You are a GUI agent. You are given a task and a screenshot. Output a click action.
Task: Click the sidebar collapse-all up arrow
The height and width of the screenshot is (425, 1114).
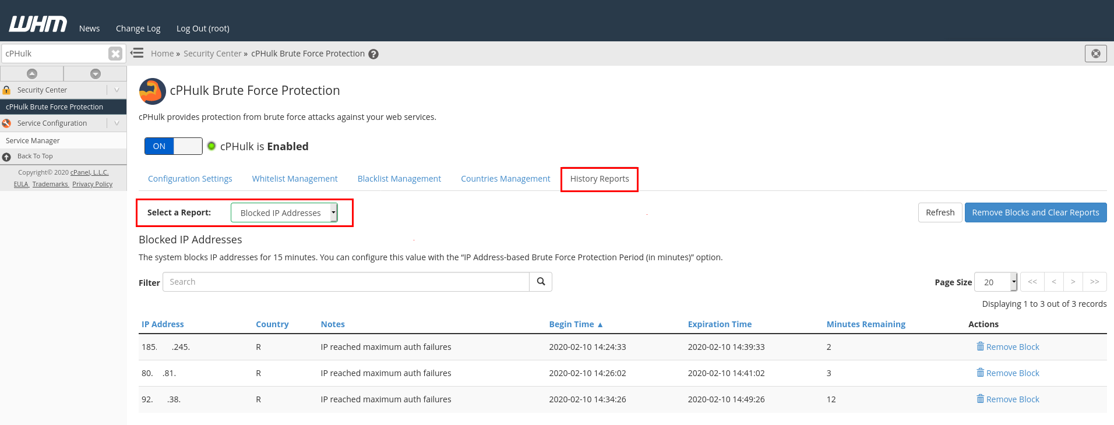[x=32, y=73]
